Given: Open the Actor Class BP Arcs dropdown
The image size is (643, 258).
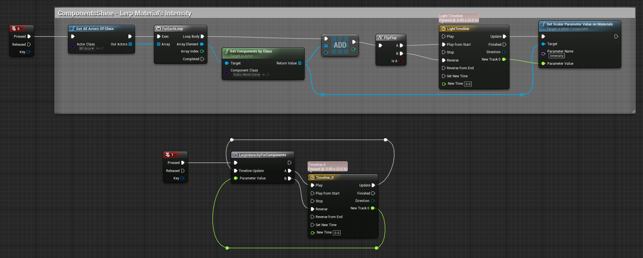Looking at the screenshot, I should (87, 49).
